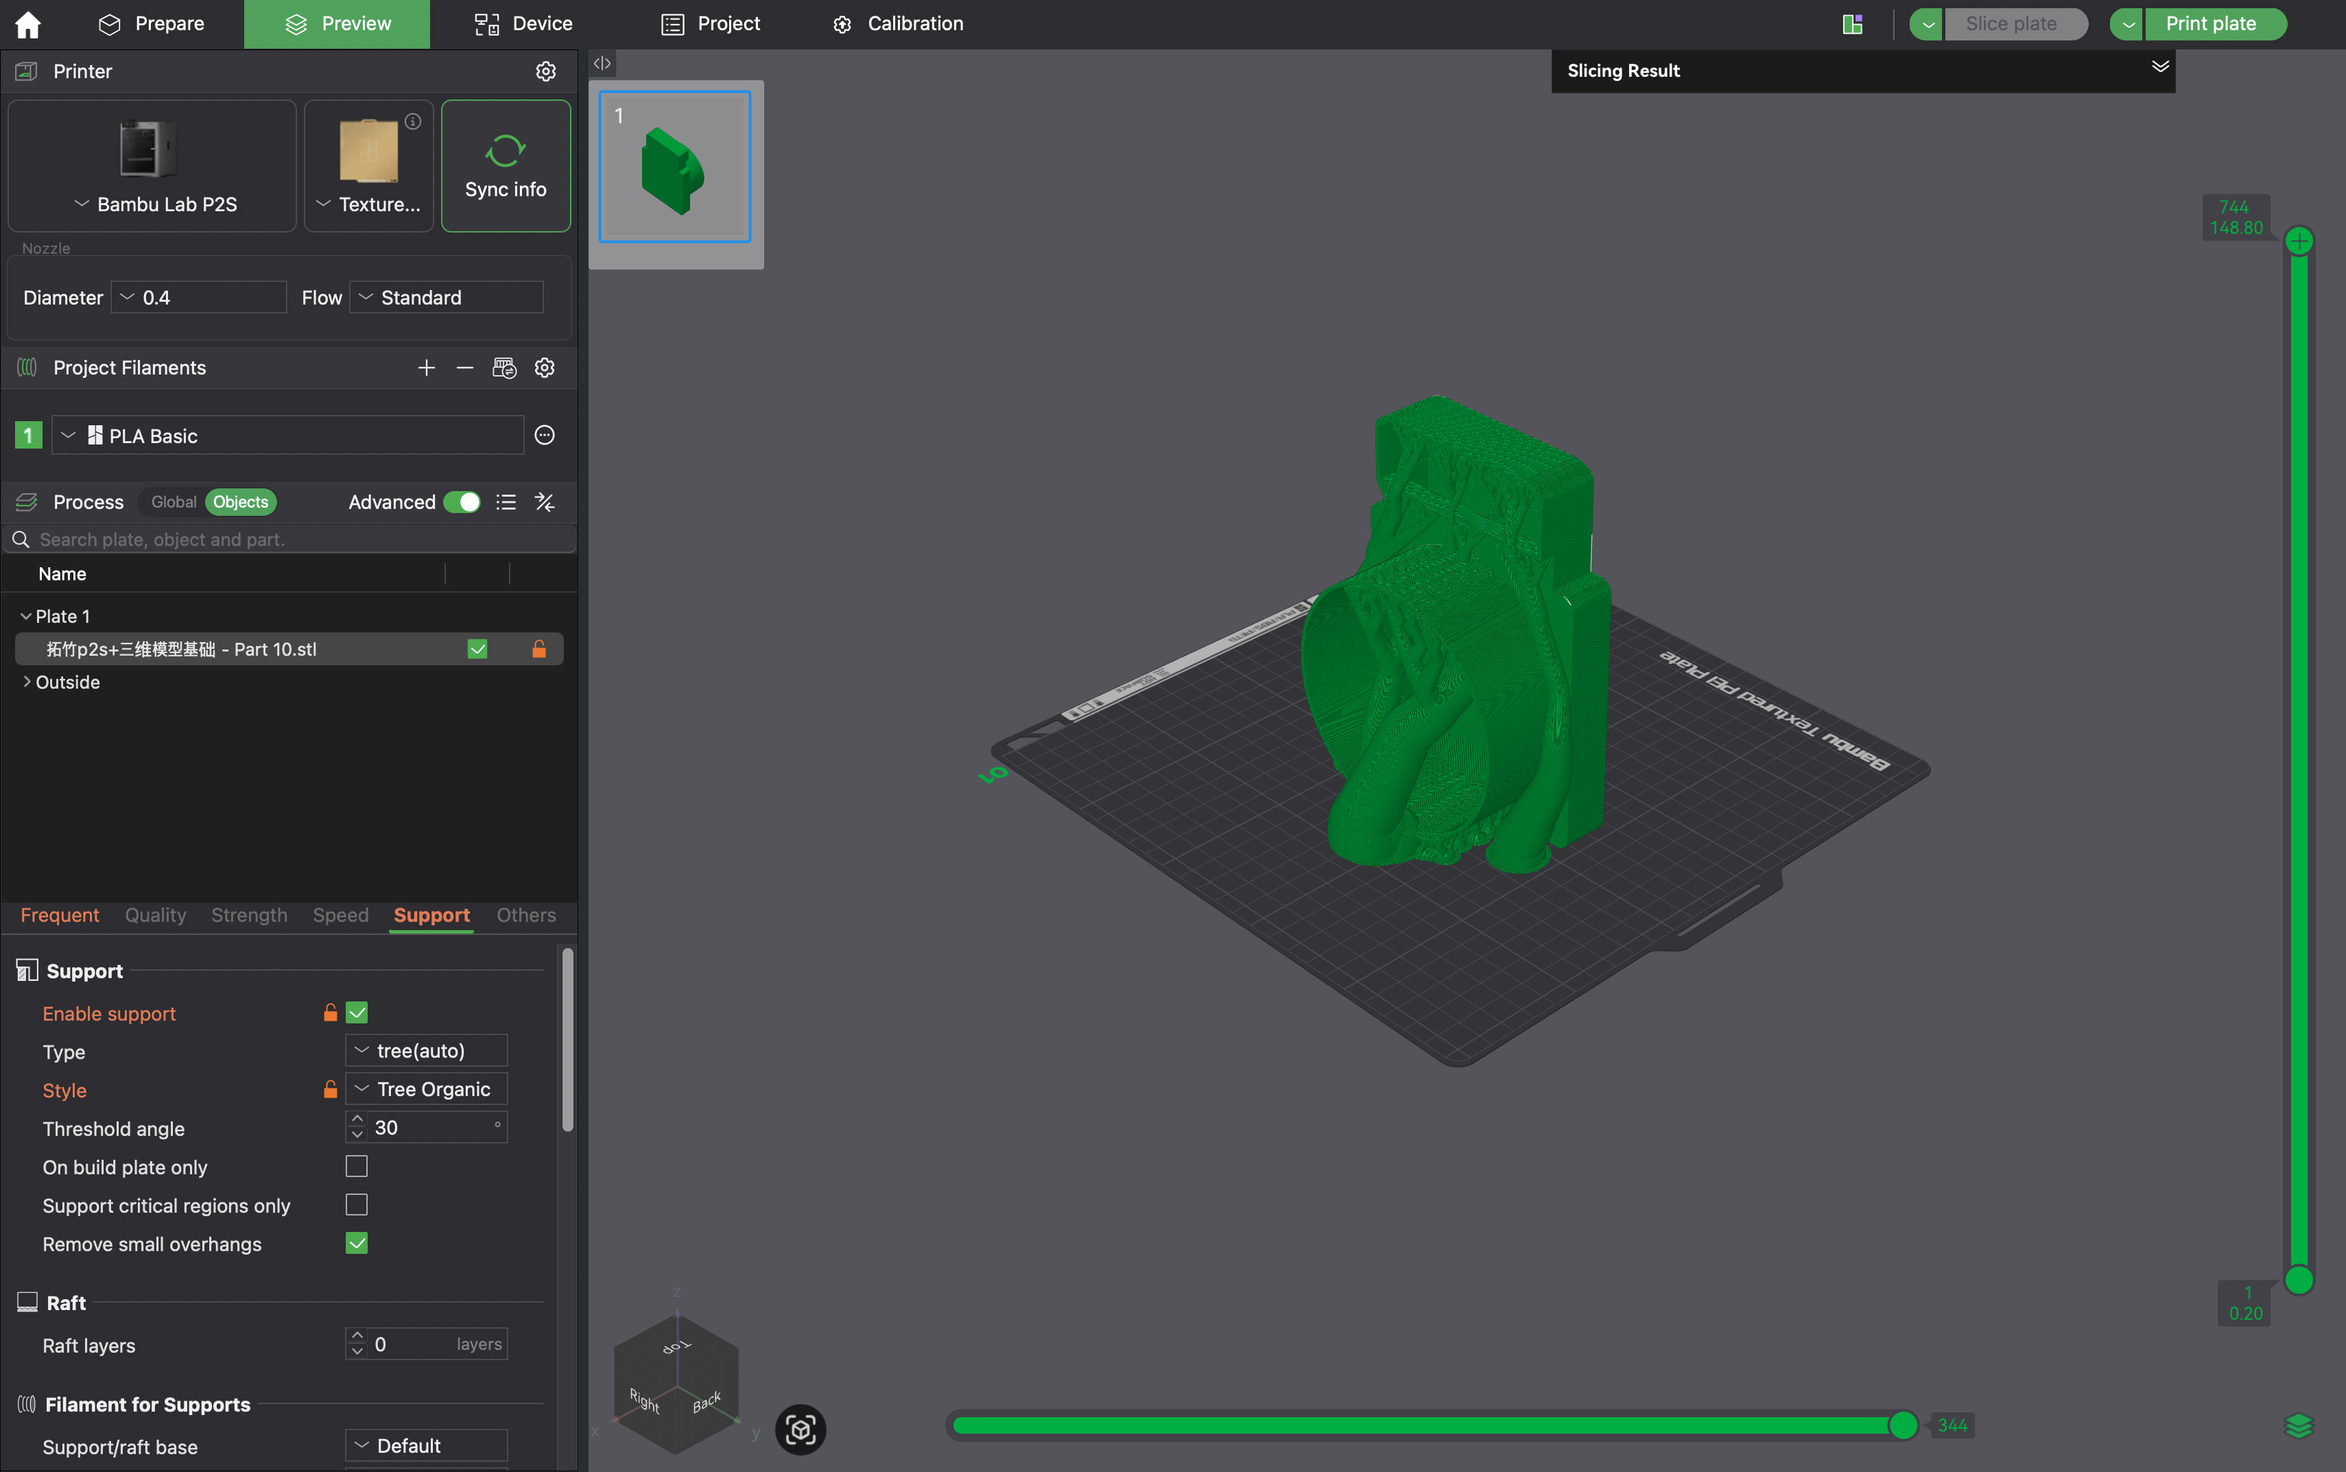Screen dimensions: 2346x1472
Task: Open the Project tab
Action: point(711,23)
